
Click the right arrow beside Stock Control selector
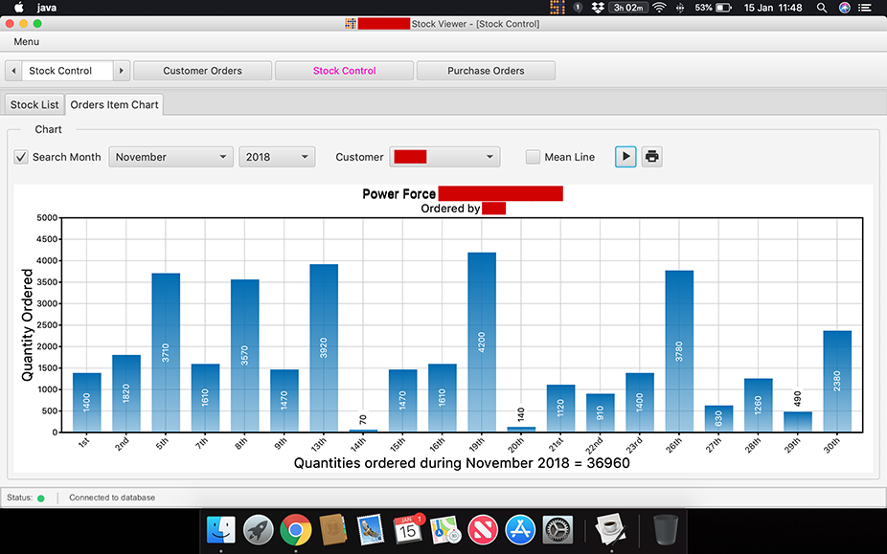coord(121,71)
